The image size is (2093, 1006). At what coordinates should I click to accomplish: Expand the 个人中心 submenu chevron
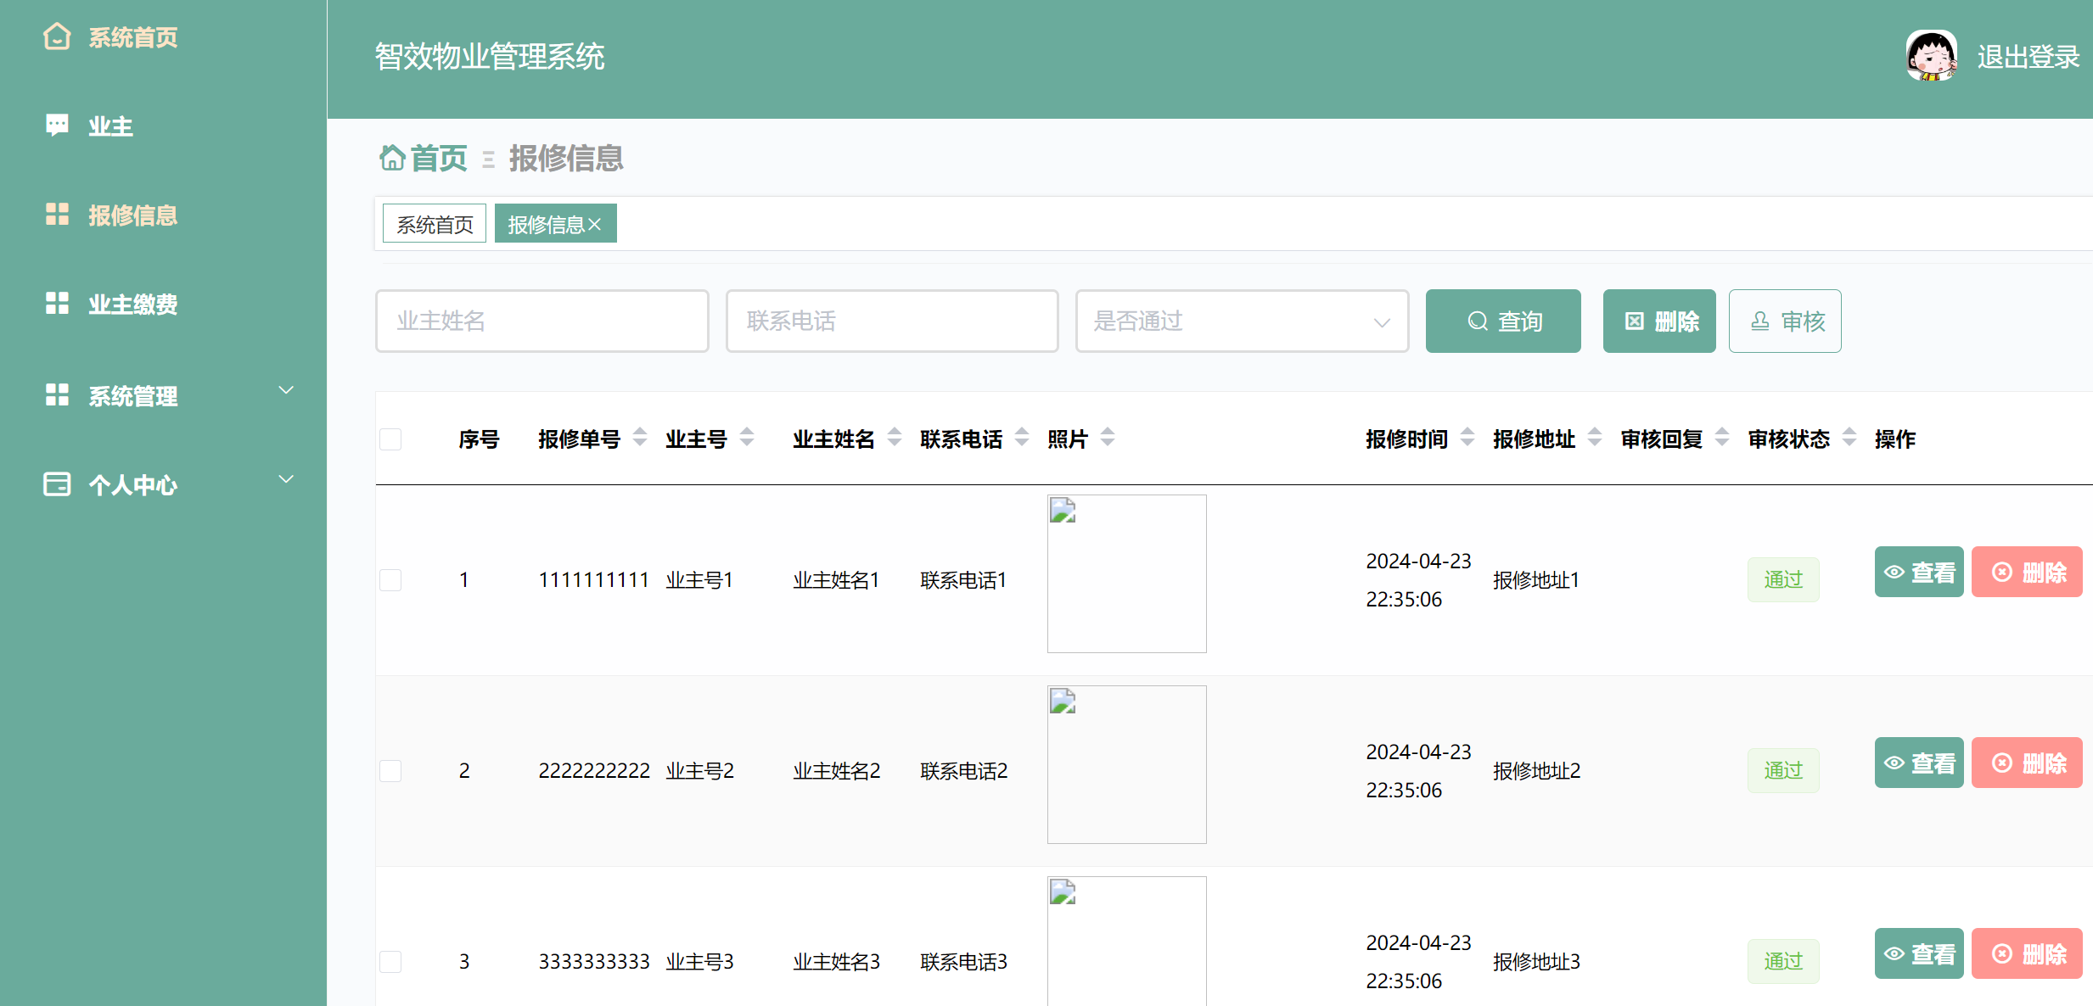[x=286, y=479]
